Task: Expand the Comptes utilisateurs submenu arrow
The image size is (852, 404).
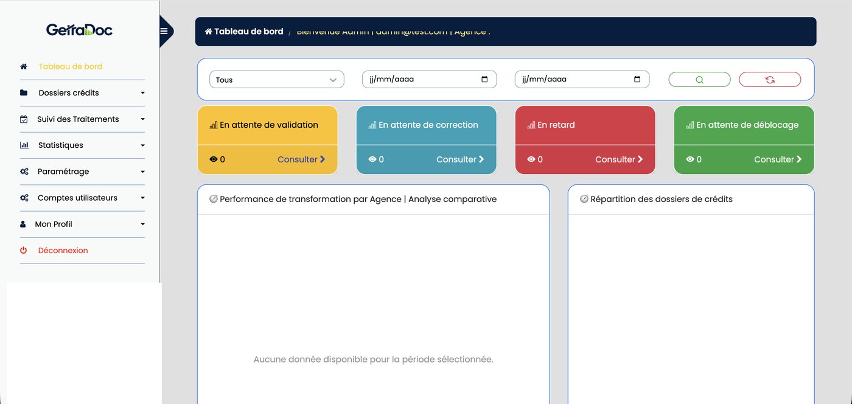Action: click(x=142, y=198)
